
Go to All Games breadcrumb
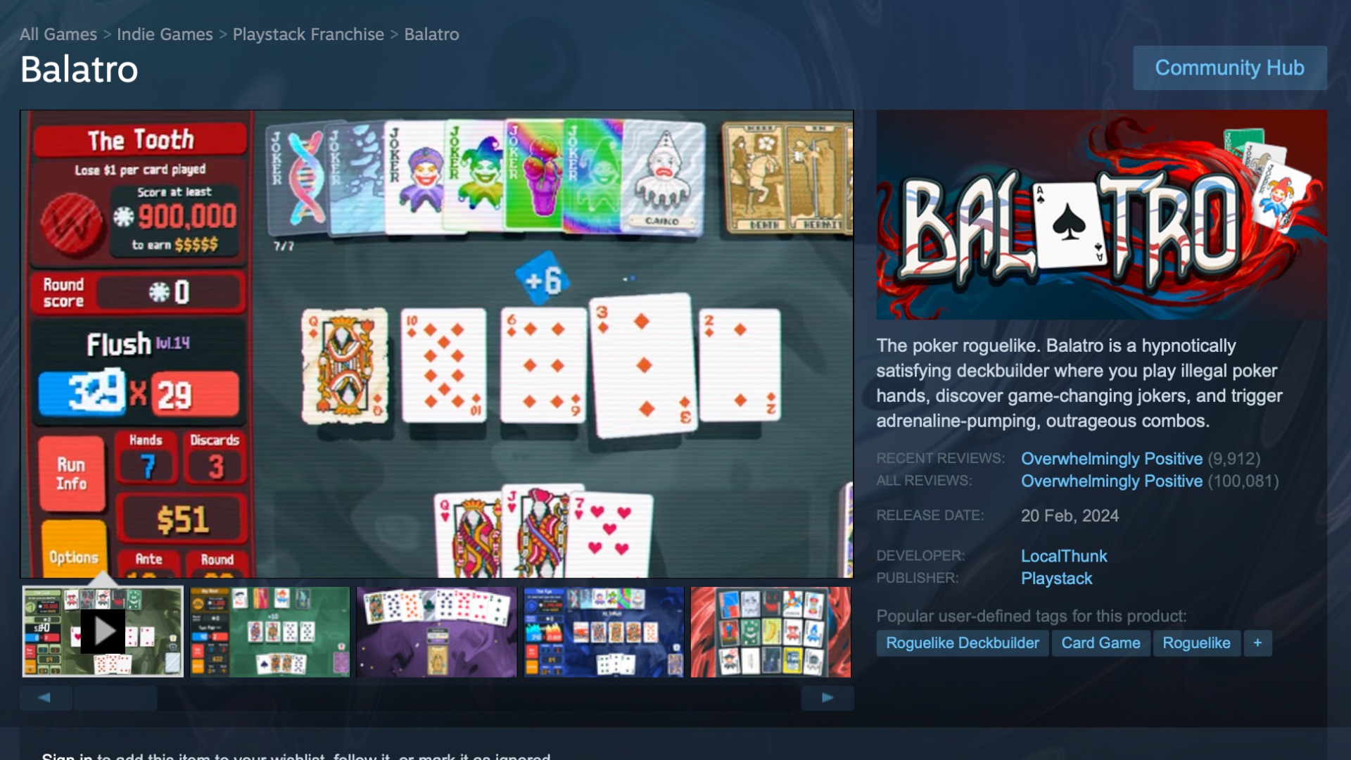58,34
